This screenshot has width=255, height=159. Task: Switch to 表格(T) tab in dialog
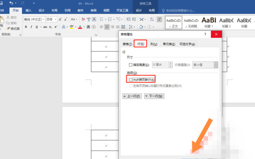[x=127, y=44]
